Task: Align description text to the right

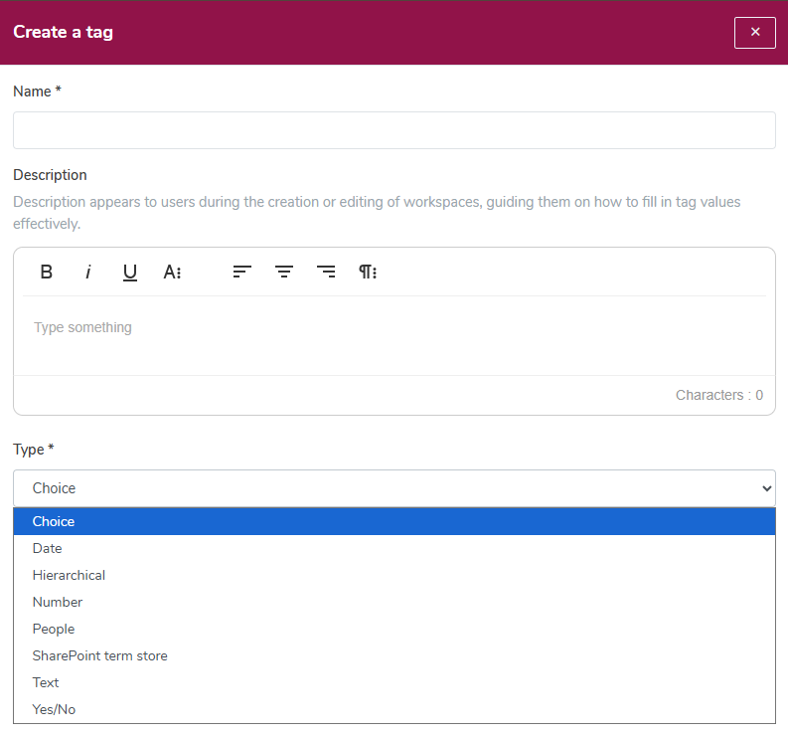Action: coord(326,273)
